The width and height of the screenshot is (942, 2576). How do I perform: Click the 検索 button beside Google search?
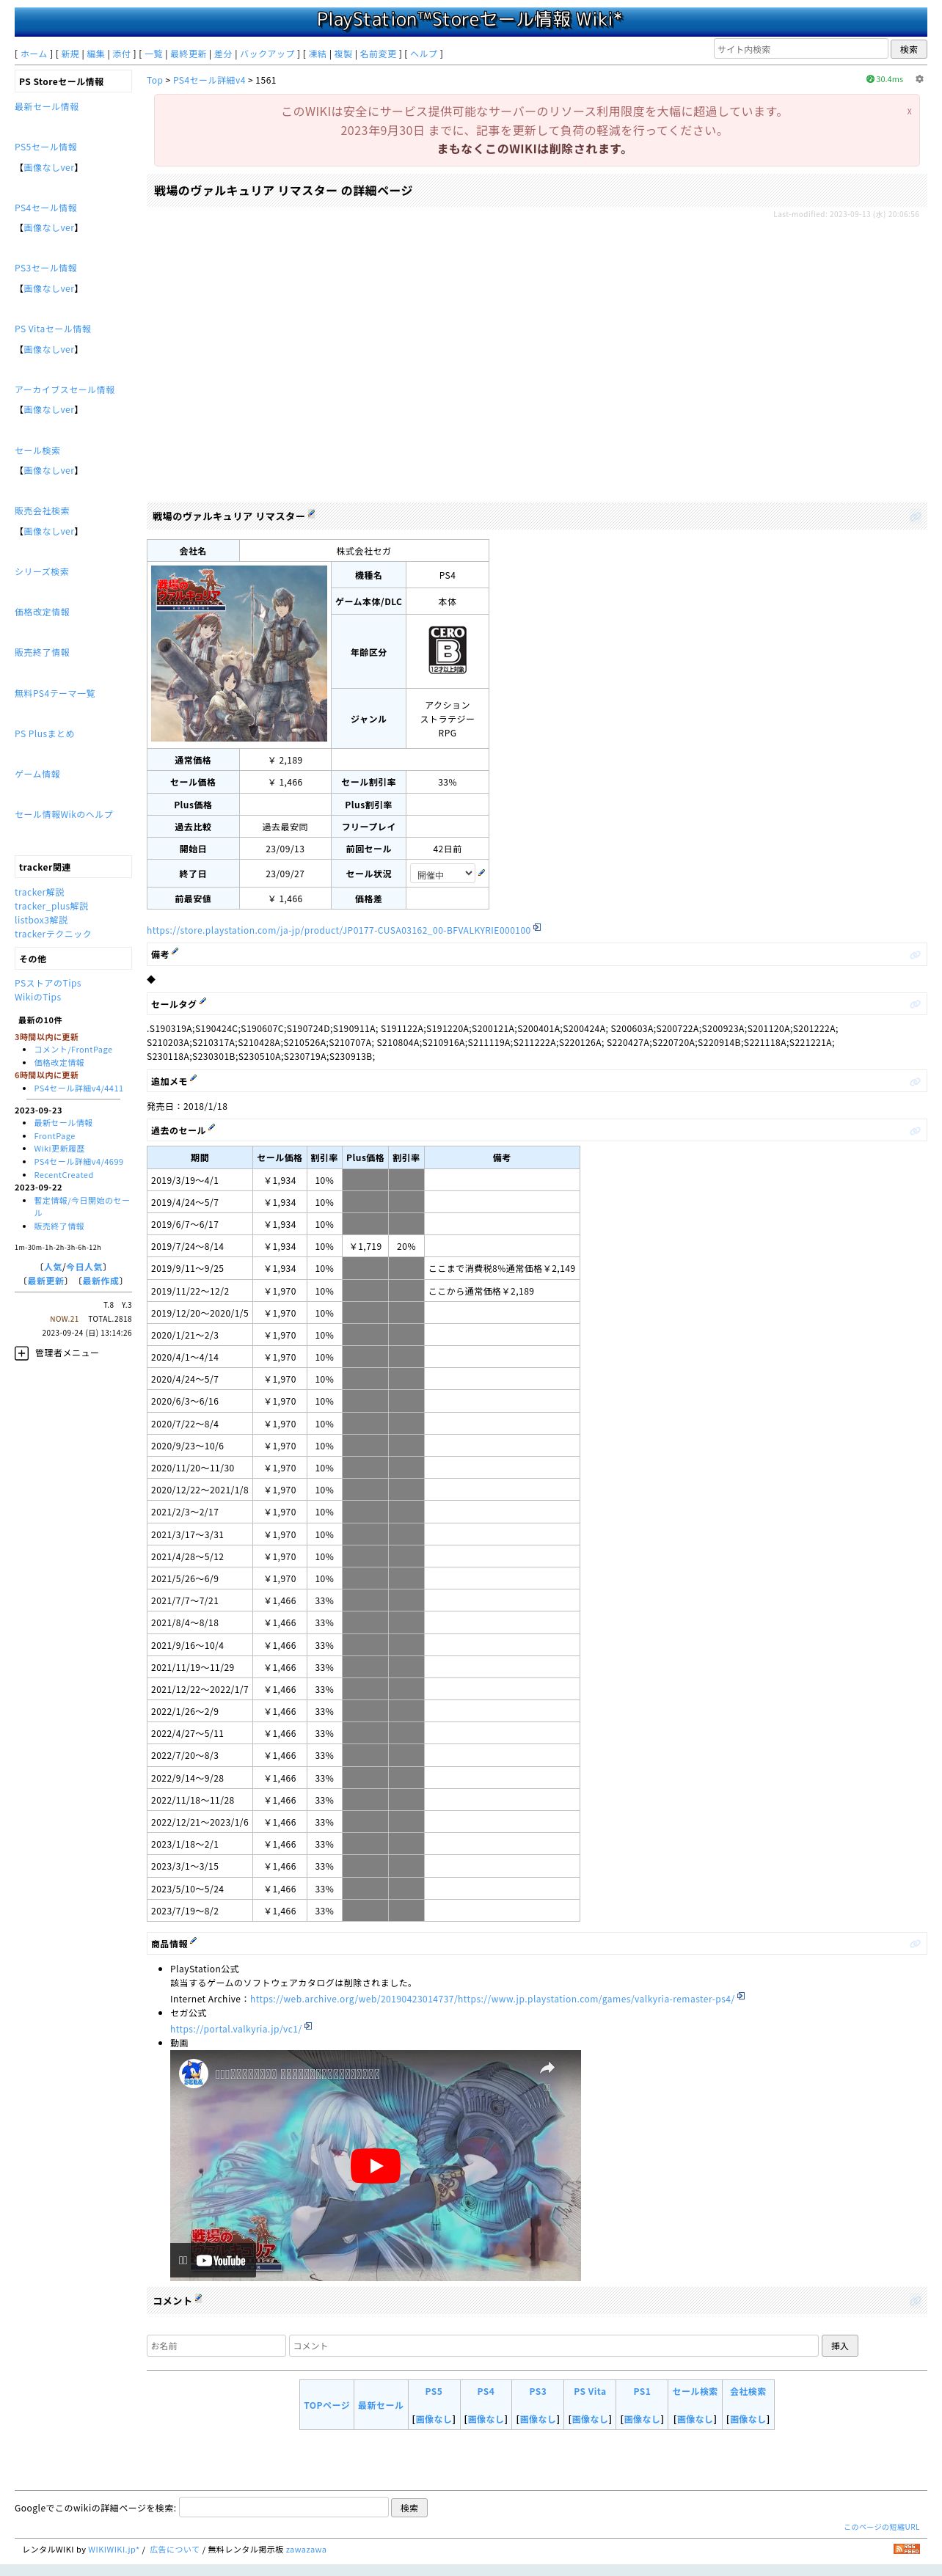[x=409, y=2507]
